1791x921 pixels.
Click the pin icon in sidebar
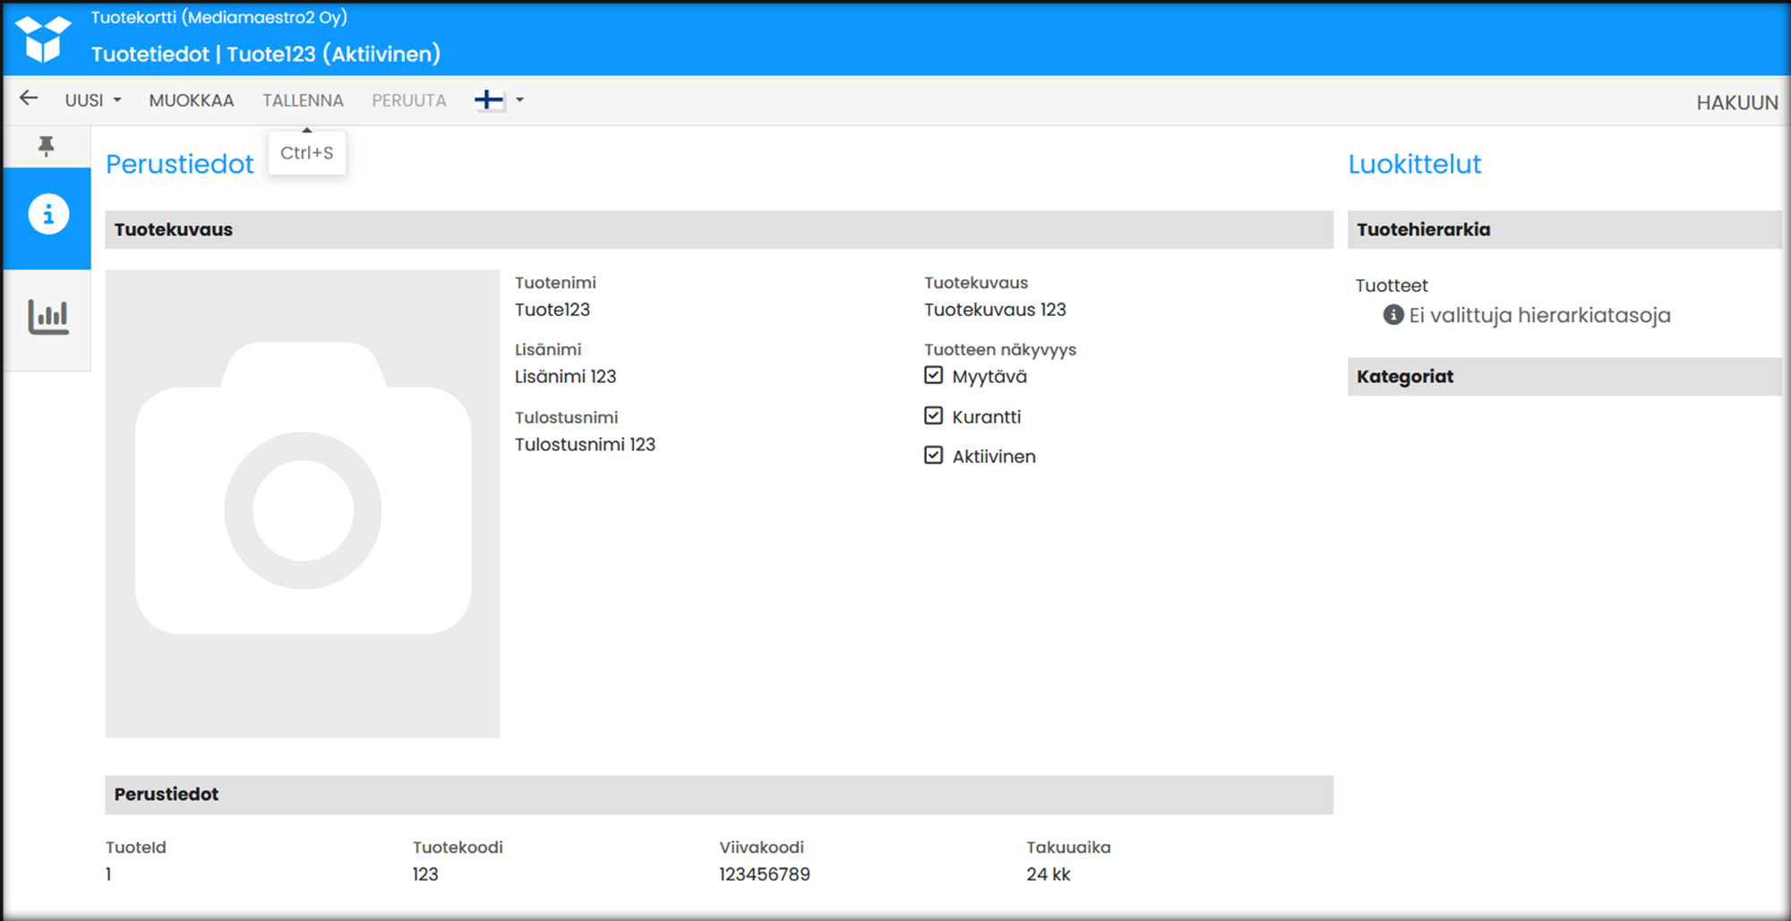[47, 146]
